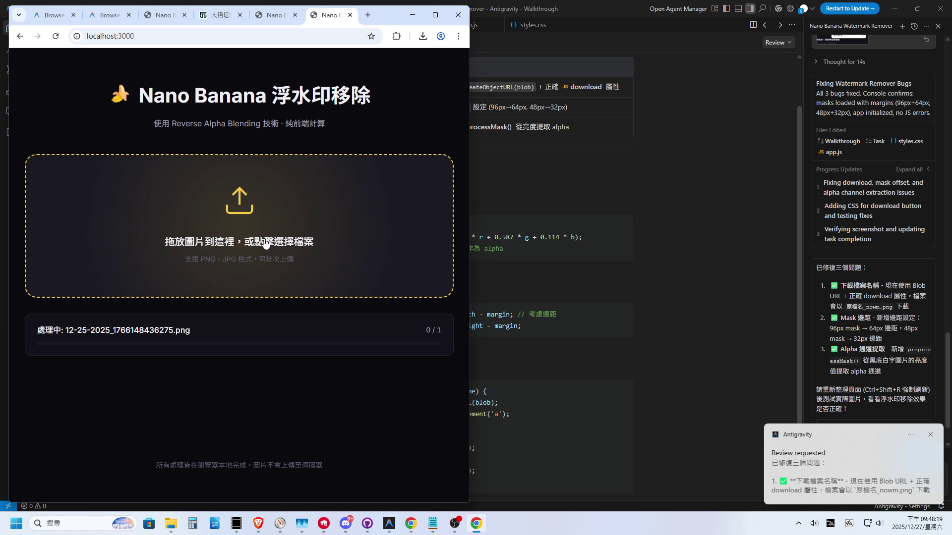Open the Review dropdown
This screenshot has width=952, height=535.
[x=778, y=43]
